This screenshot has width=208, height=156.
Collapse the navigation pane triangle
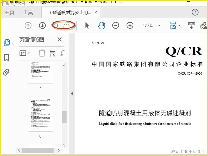(x=72, y=94)
